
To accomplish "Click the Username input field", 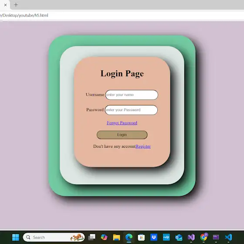I will [x=132, y=95].
